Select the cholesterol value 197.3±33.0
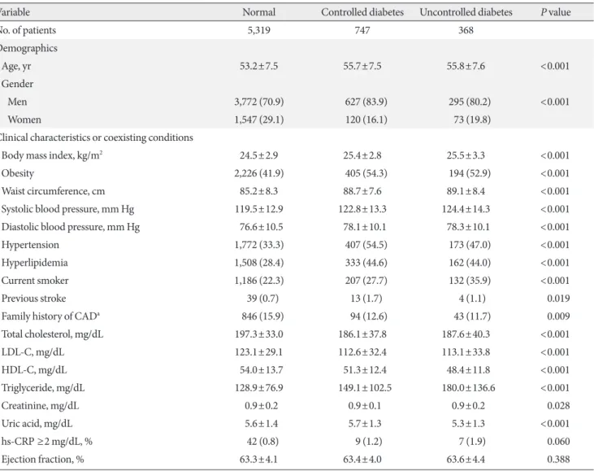The height and width of the screenshot is (471, 594). click(x=258, y=334)
